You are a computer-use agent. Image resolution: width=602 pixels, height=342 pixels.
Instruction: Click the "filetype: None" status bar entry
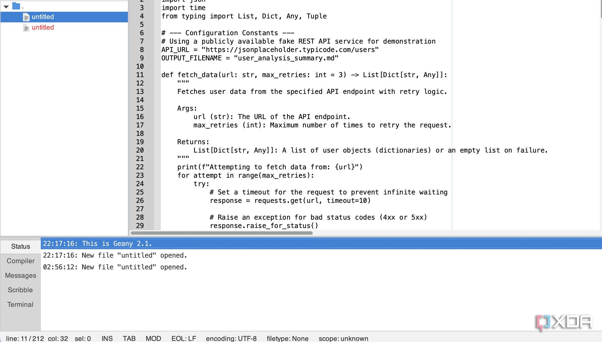point(288,338)
